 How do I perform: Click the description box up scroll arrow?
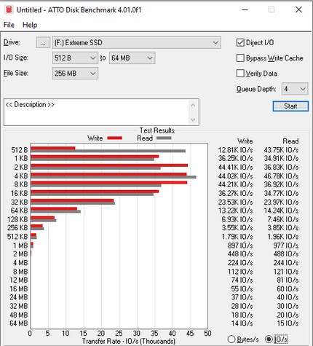193,106
